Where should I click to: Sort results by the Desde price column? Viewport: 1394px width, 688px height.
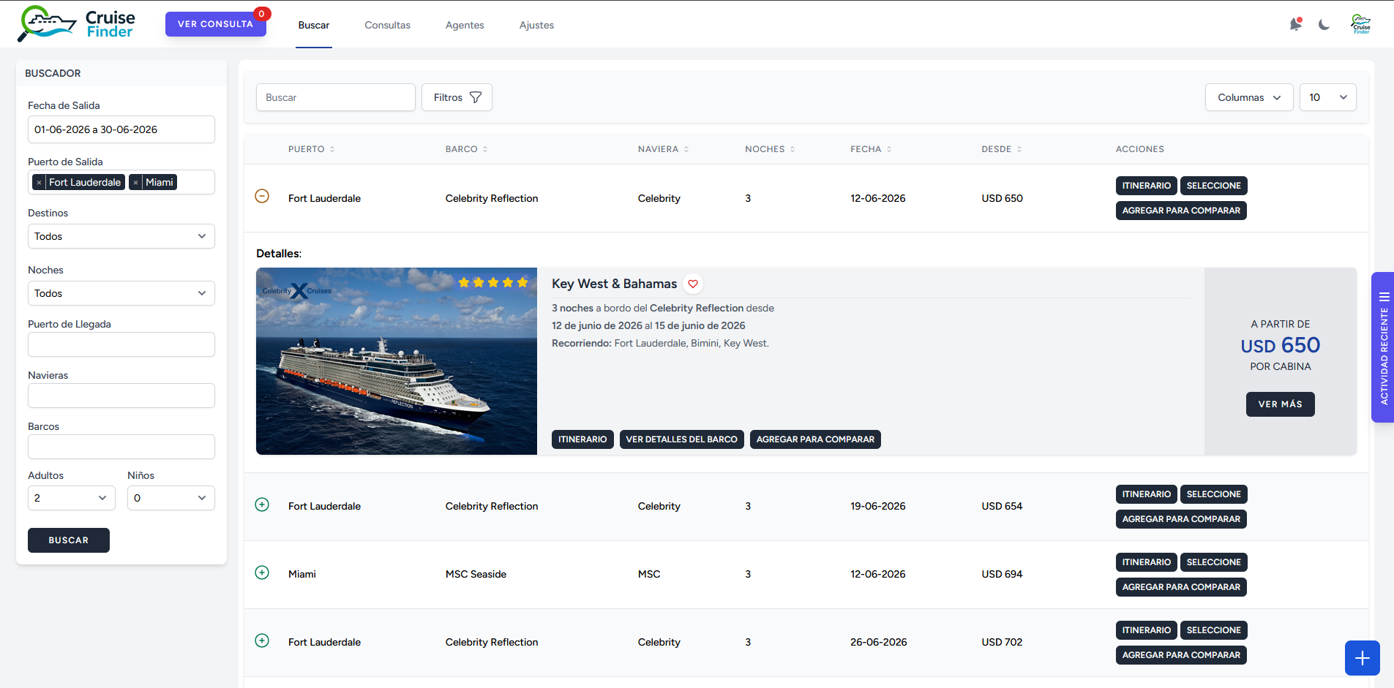point(1020,148)
